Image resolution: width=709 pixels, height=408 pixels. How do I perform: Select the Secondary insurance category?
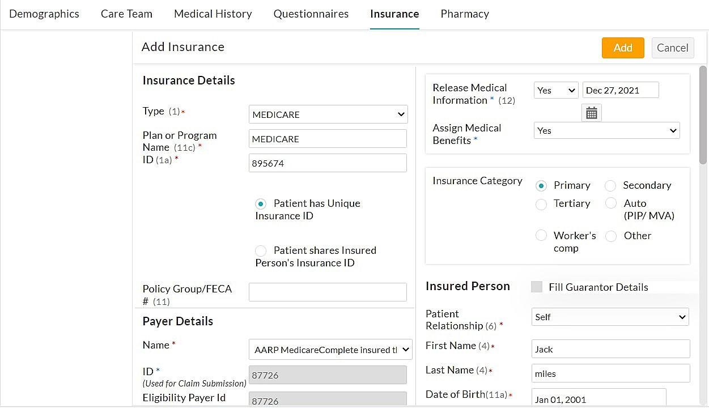(610, 185)
